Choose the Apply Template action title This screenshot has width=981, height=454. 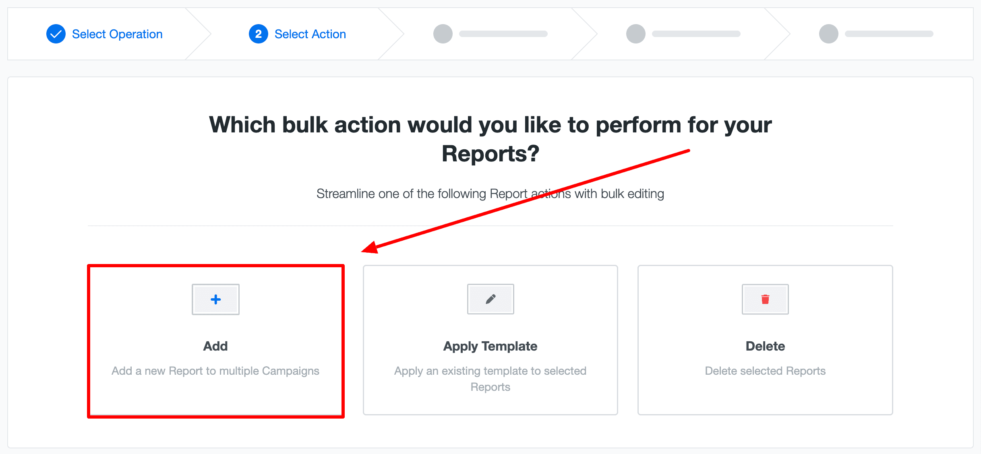490,346
